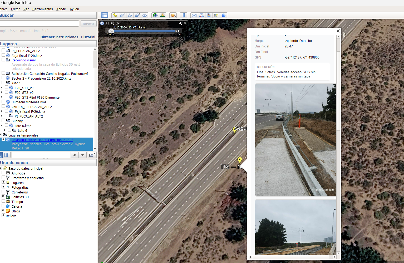Zoom out the time slider range
This screenshot has height=263, width=404.
click(108, 23)
